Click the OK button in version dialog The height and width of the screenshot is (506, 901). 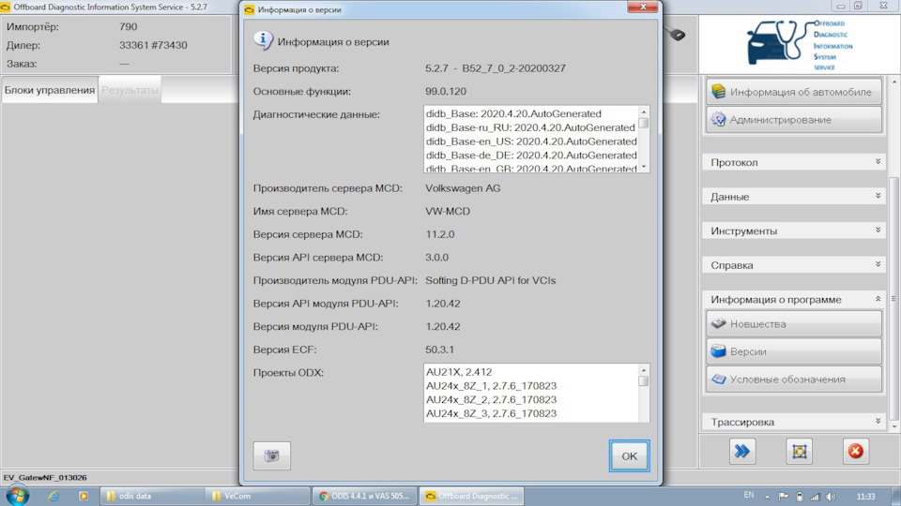[x=629, y=456]
